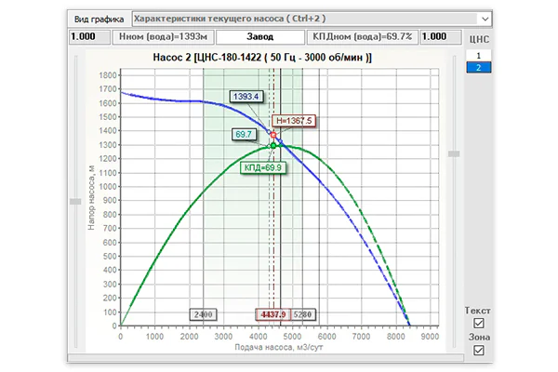This screenshot has width=558, height=372.
Task: Click the 2400 zone boundary label
Action: tap(203, 314)
